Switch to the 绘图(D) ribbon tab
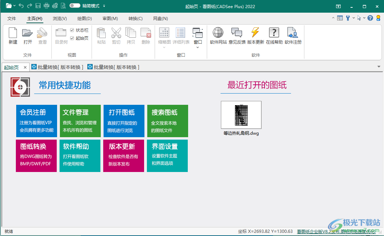Image resolution: width=384 pixels, height=236 pixels. [85, 19]
